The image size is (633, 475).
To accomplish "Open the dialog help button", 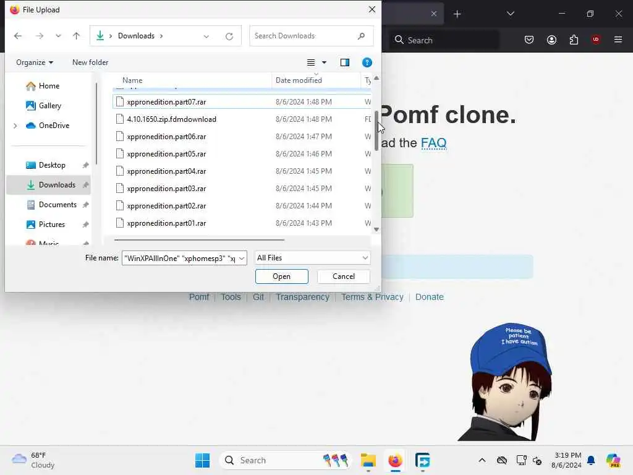I will [367, 62].
